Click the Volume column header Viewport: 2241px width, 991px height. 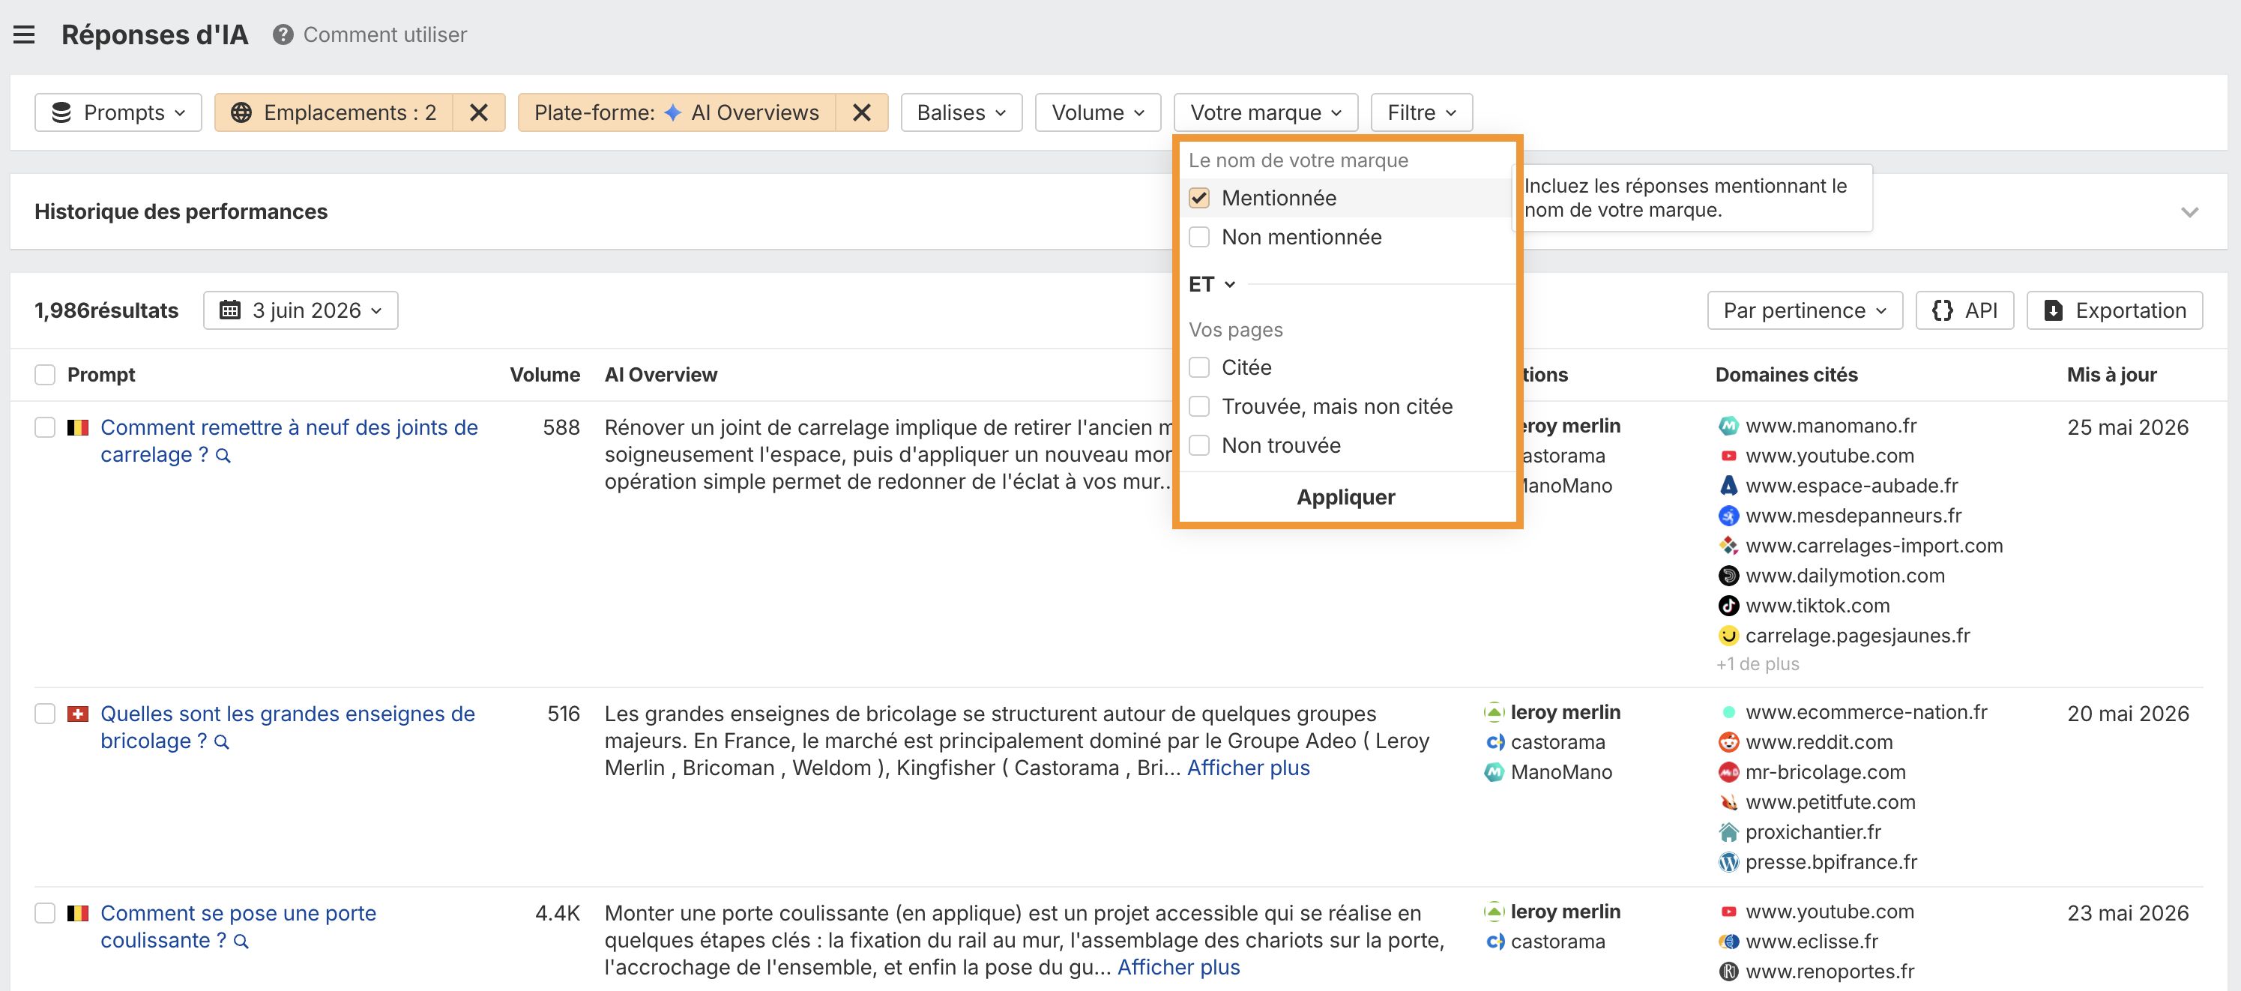coord(545,375)
